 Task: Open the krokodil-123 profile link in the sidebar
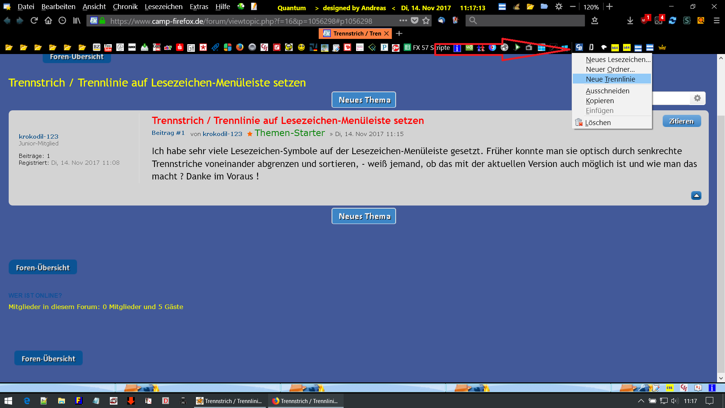pos(39,136)
